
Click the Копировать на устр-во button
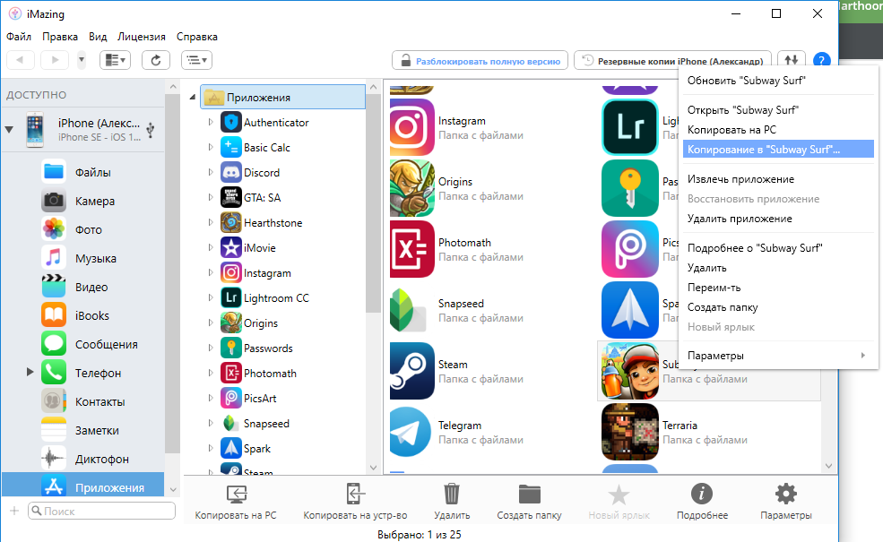coord(355,501)
